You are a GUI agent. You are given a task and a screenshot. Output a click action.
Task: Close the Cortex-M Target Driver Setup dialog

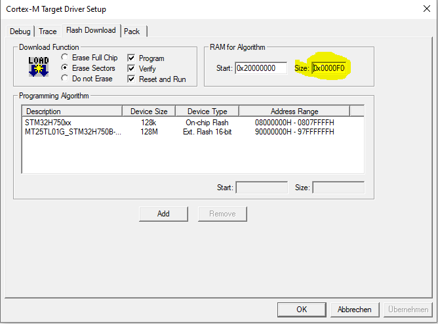click(x=427, y=9)
